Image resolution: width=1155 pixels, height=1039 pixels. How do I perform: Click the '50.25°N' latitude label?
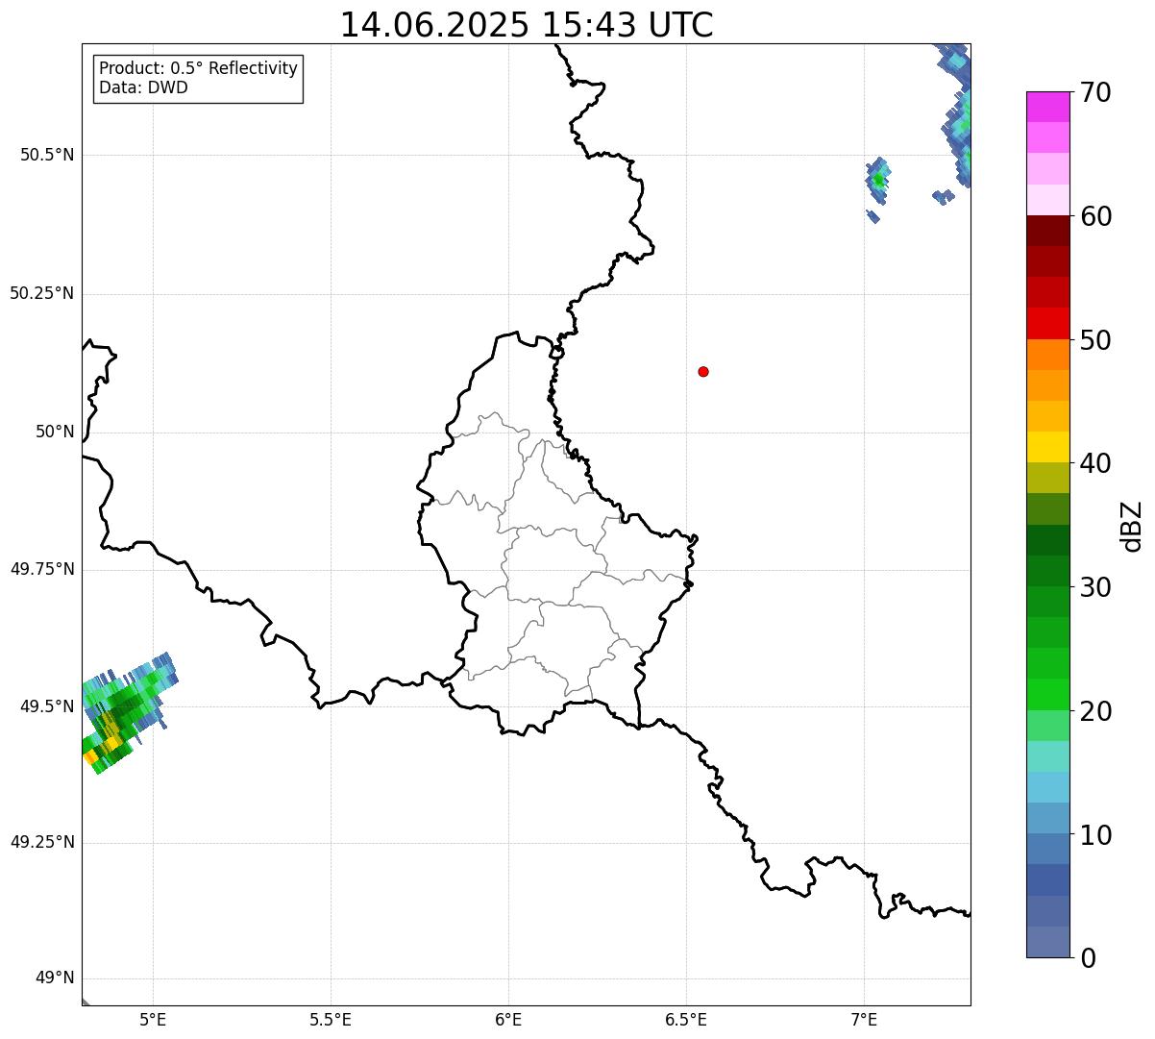click(x=42, y=294)
